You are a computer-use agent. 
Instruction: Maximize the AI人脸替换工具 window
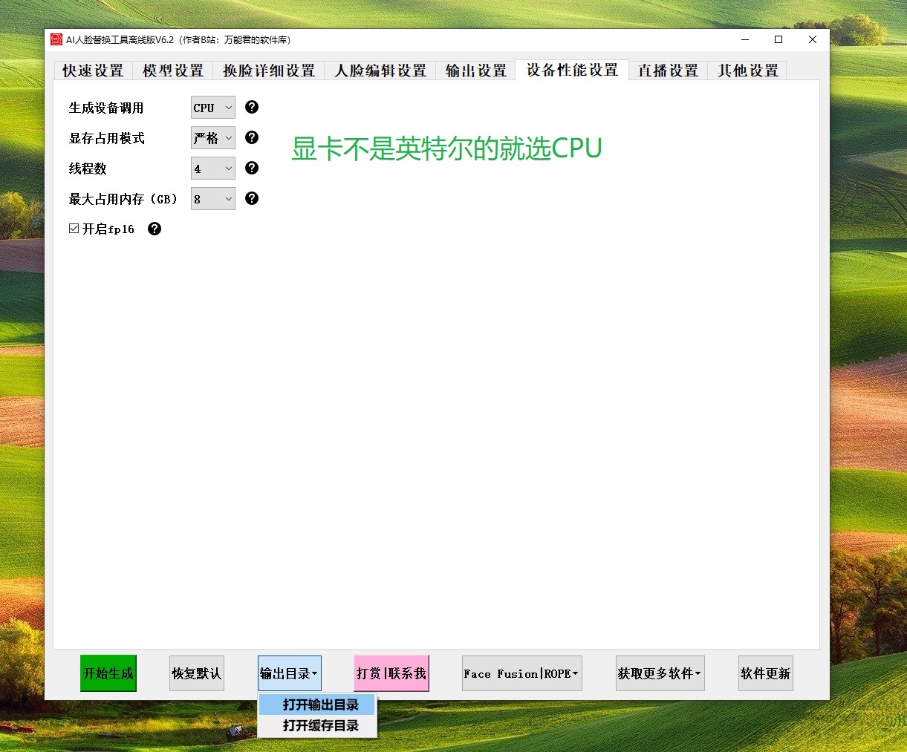(778, 39)
